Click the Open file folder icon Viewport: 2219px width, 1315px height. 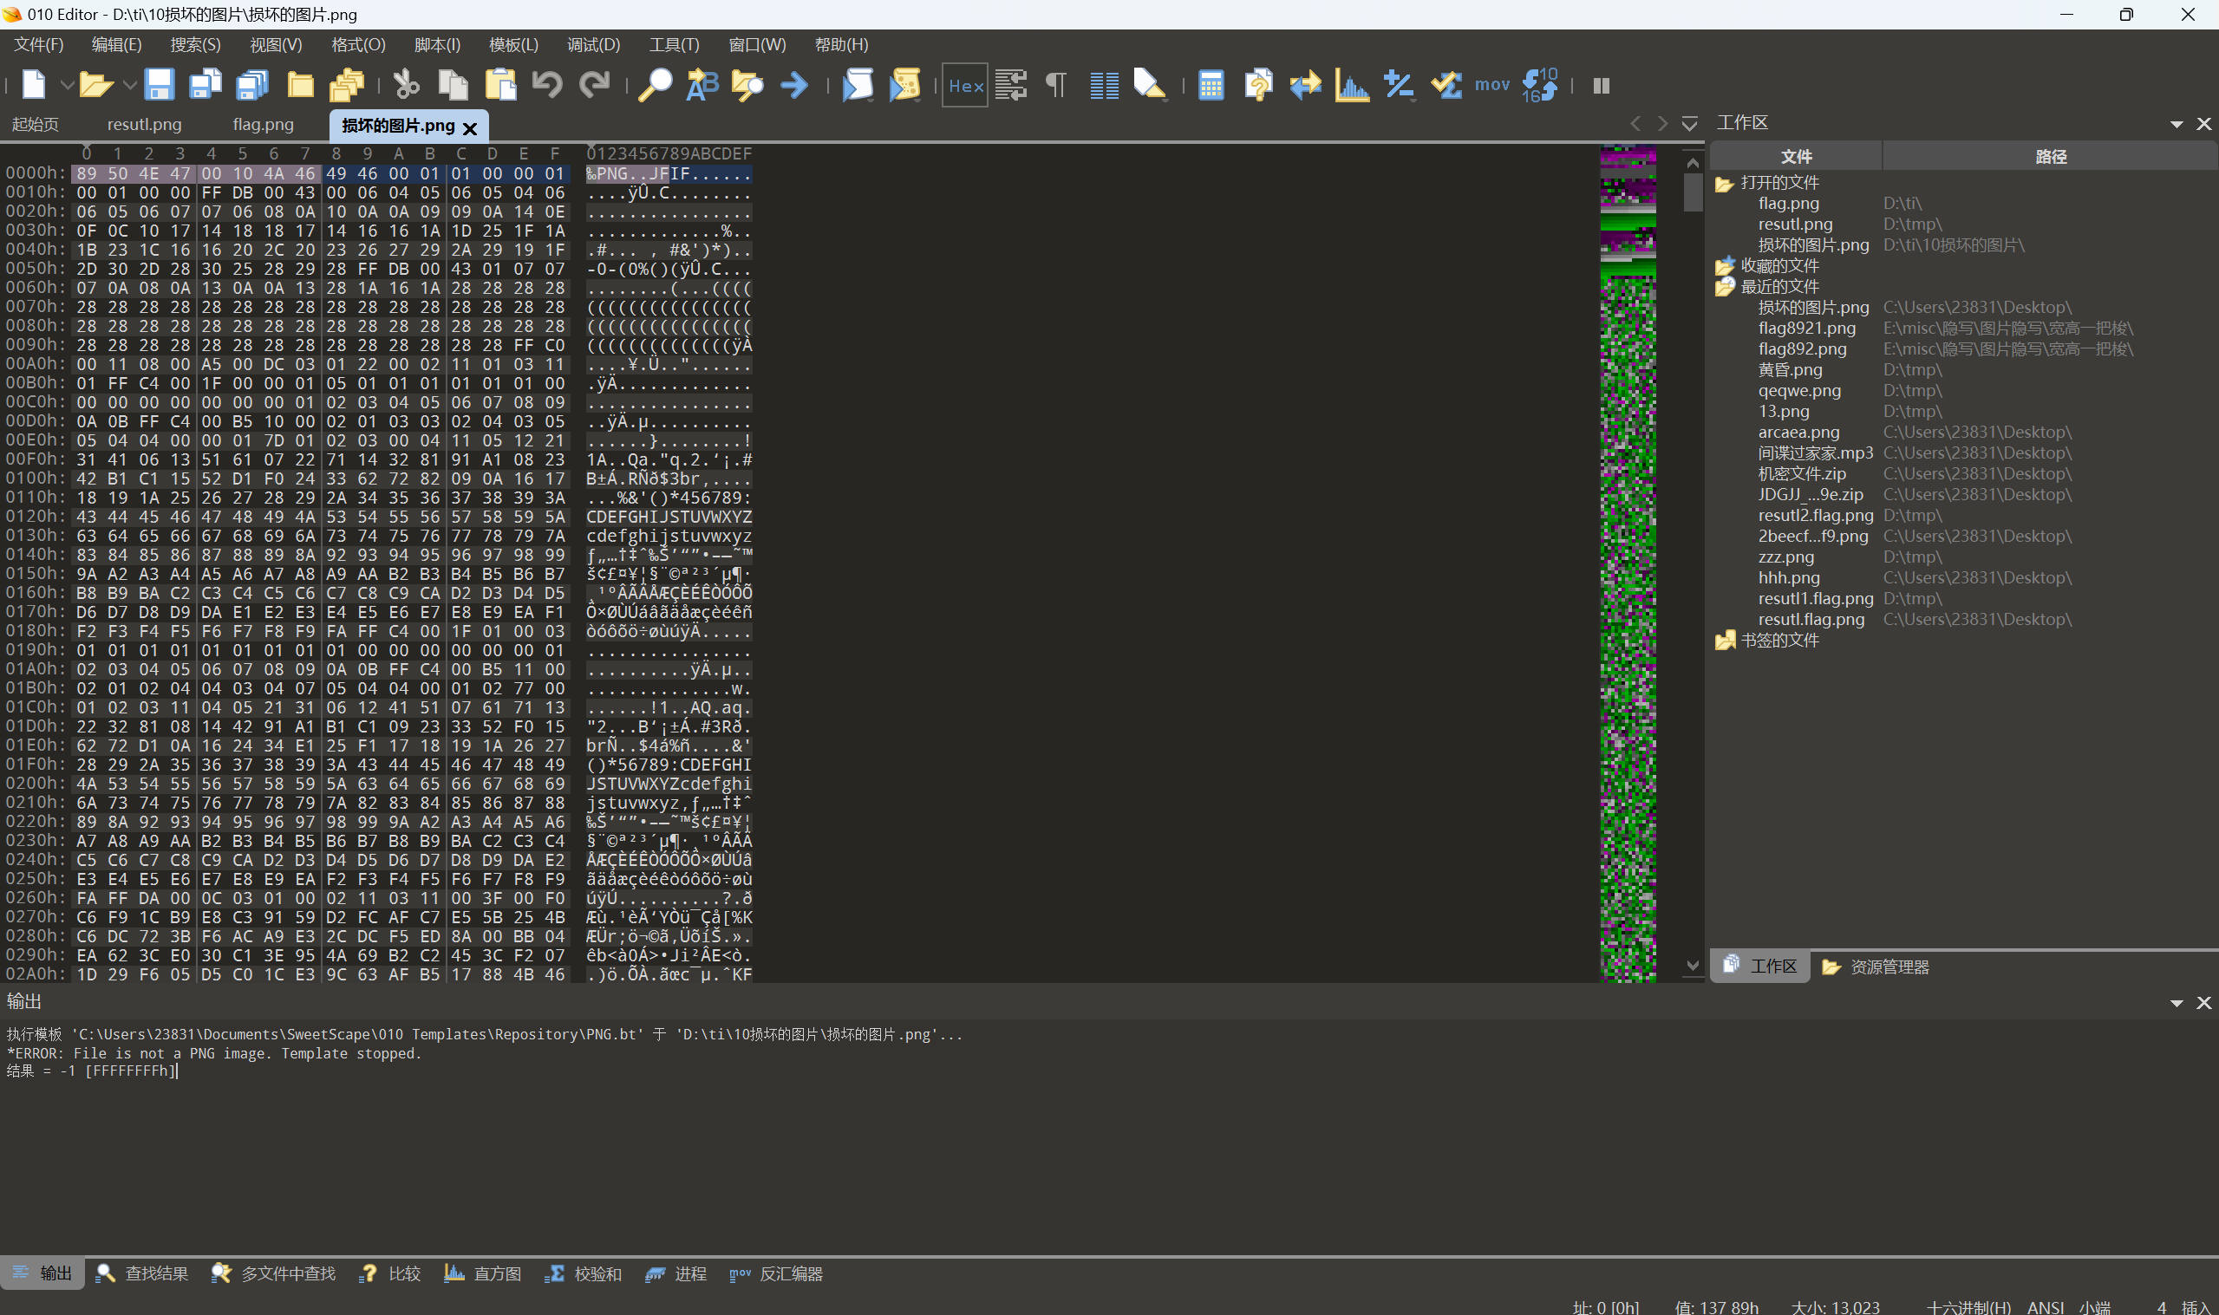pyautogui.click(x=95, y=85)
